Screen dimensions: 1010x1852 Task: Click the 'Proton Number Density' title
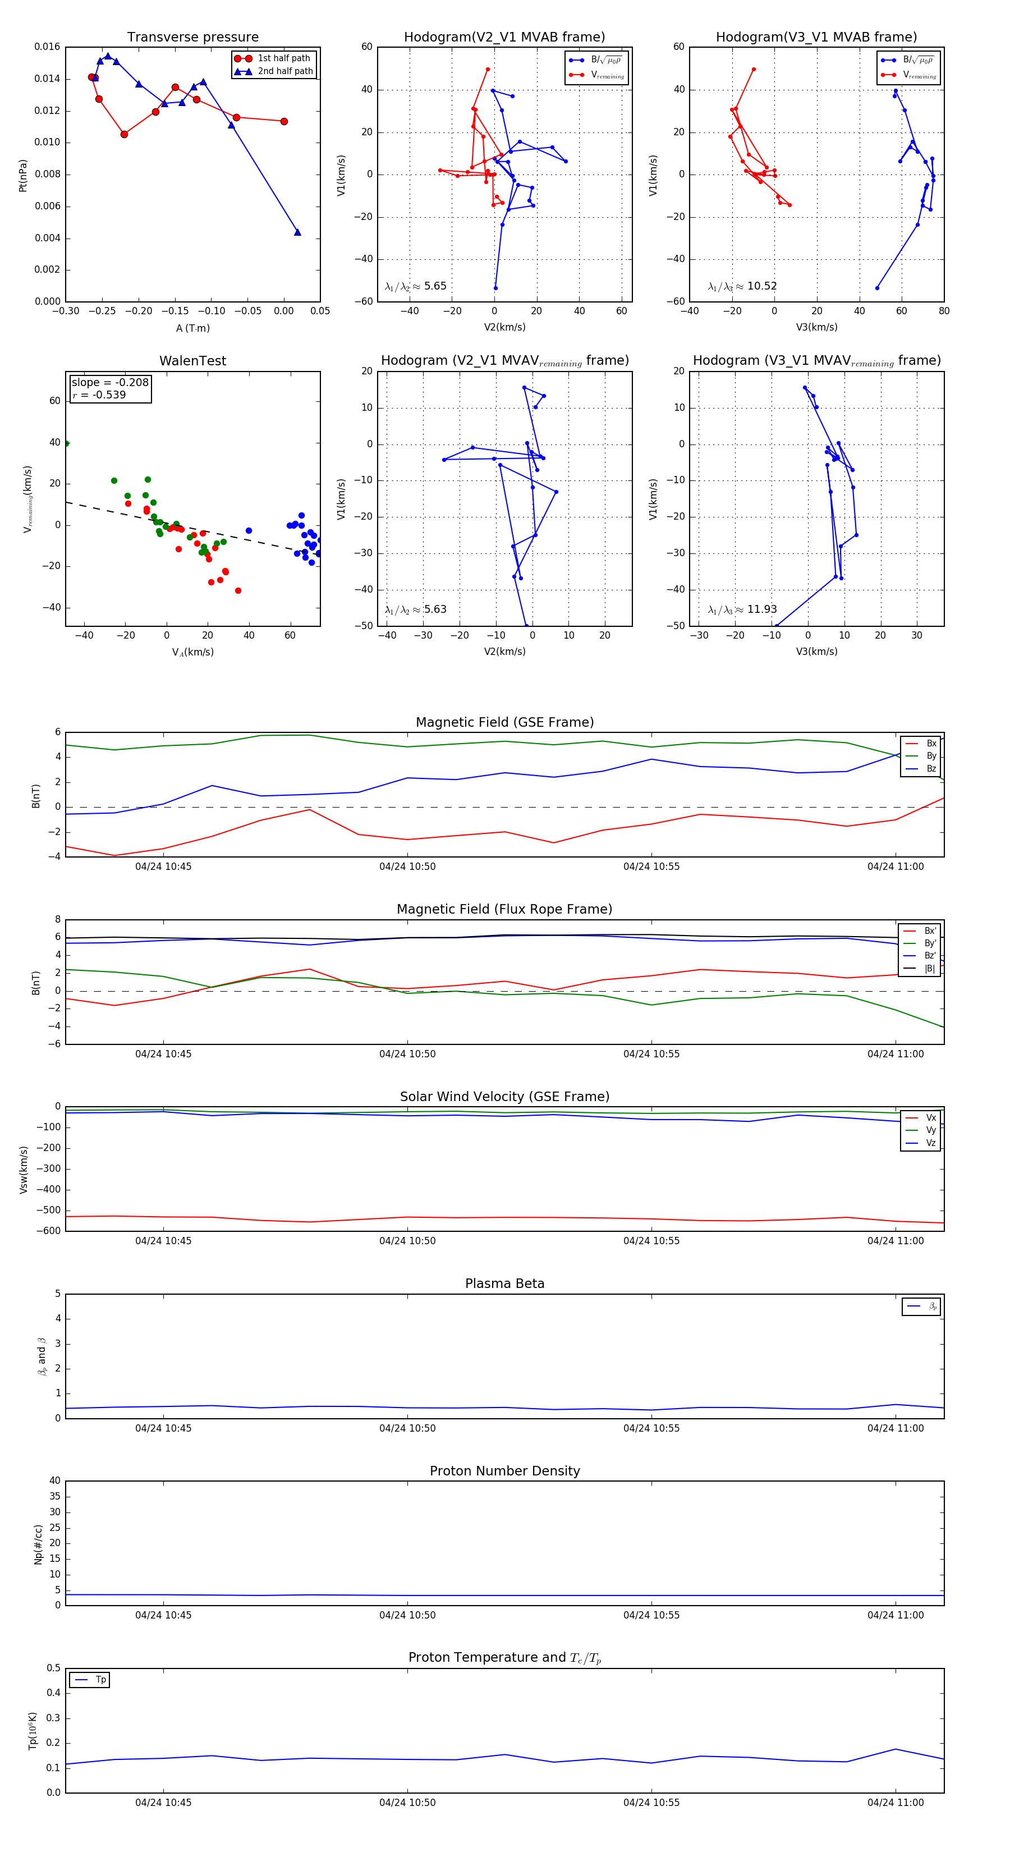tap(504, 1471)
